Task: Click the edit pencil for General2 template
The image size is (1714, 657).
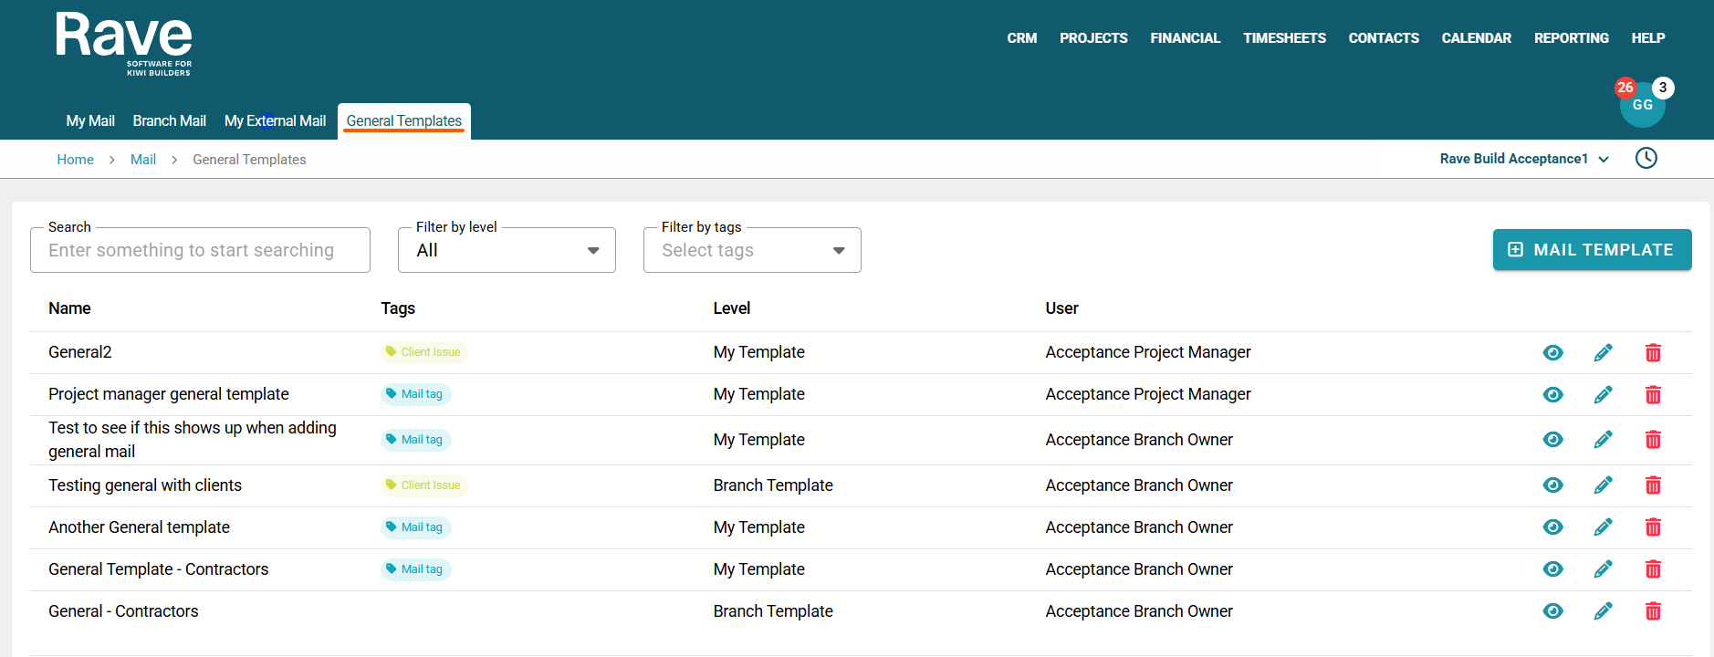Action: [1603, 353]
